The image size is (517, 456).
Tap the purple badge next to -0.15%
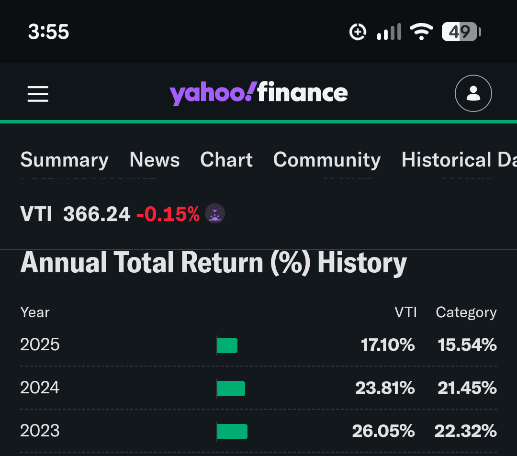(214, 213)
